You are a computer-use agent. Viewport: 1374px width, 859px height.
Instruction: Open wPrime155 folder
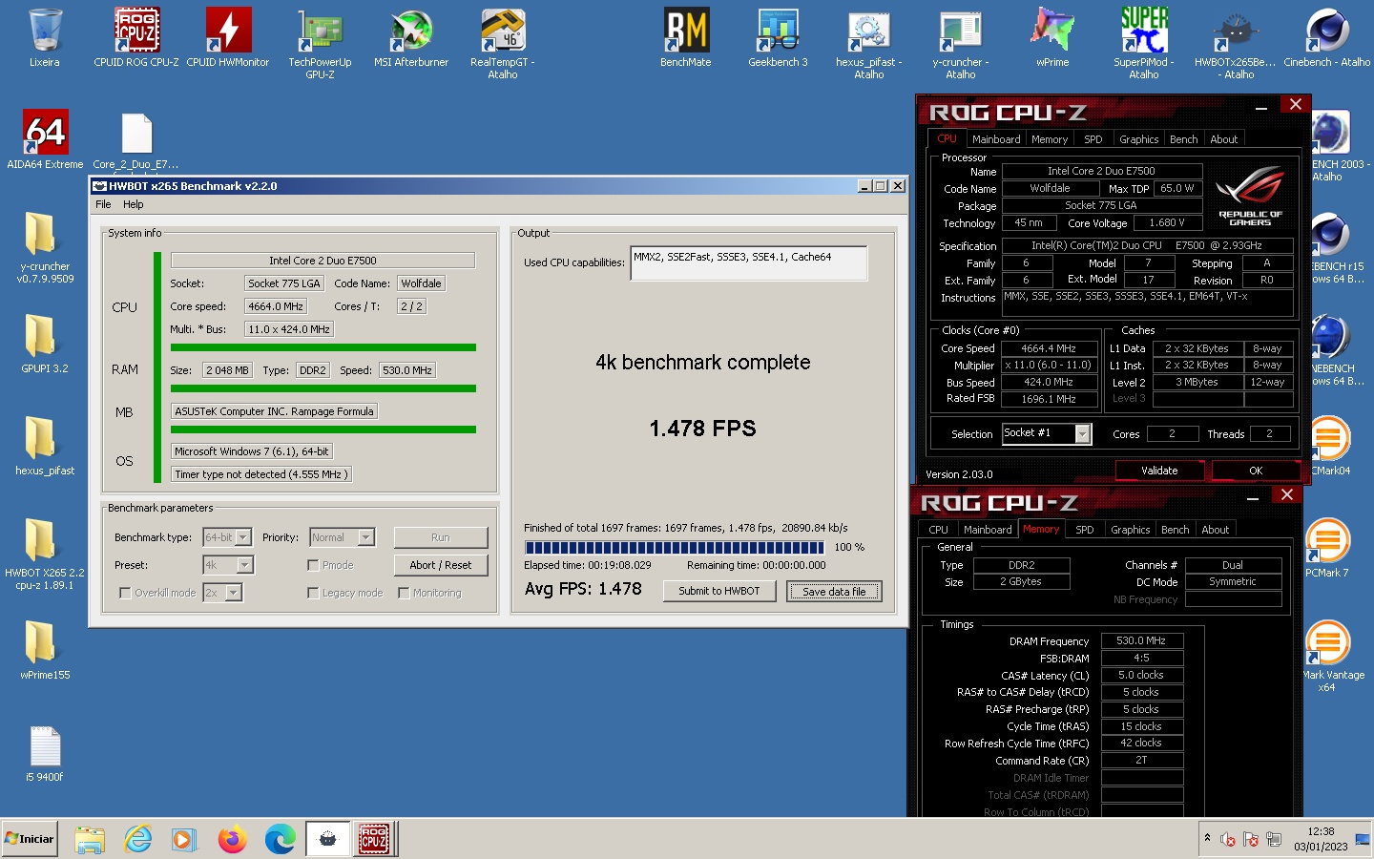click(45, 649)
